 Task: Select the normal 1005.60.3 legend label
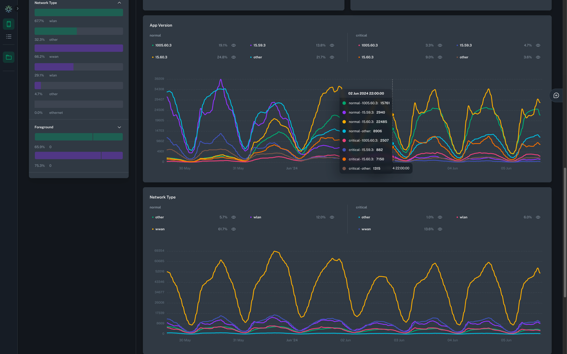pyautogui.click(x=163, y=46)
